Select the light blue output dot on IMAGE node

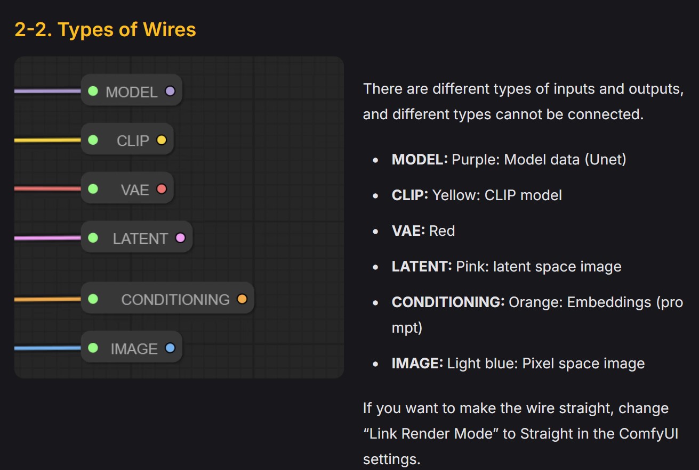170,348
